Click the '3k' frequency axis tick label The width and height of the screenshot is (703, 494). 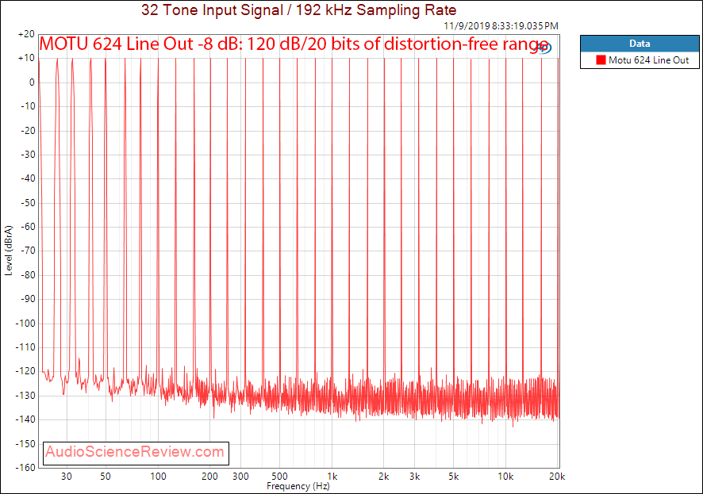coord(415,476)
